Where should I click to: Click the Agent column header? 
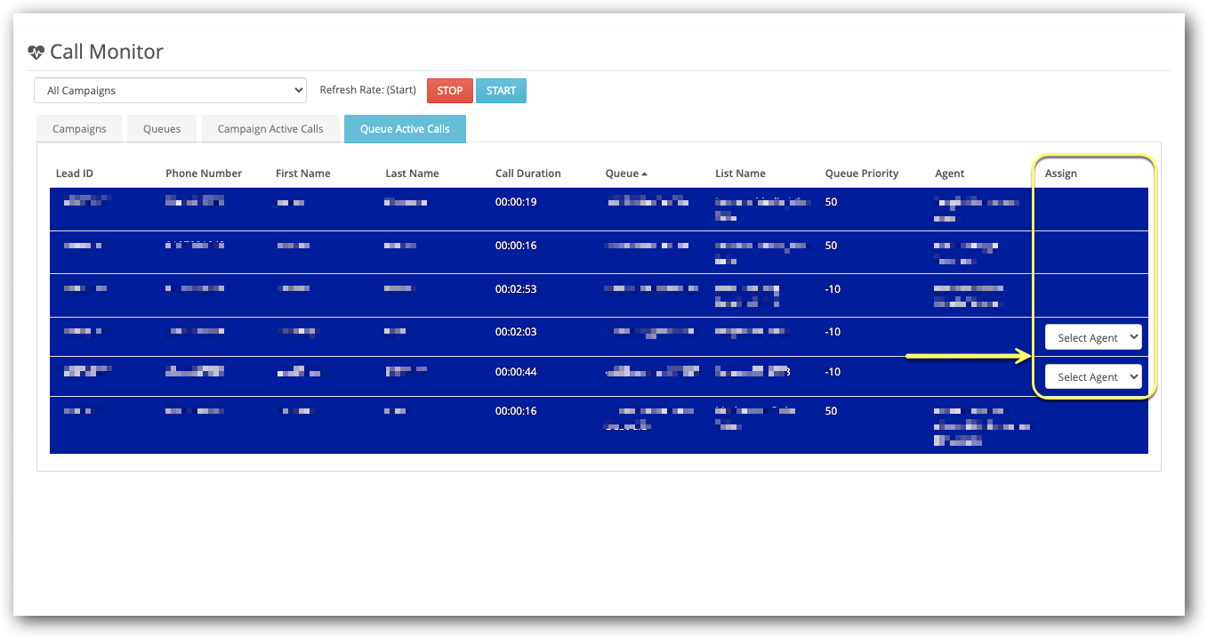948,173
